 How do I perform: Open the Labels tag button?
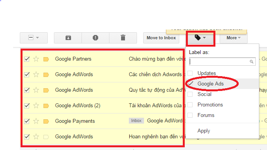[200, 38]
